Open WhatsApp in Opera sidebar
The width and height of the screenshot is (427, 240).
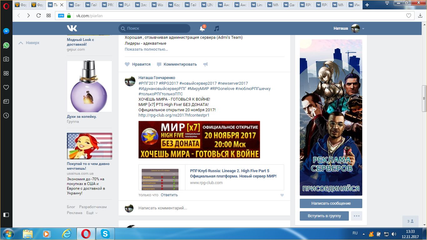6,45
